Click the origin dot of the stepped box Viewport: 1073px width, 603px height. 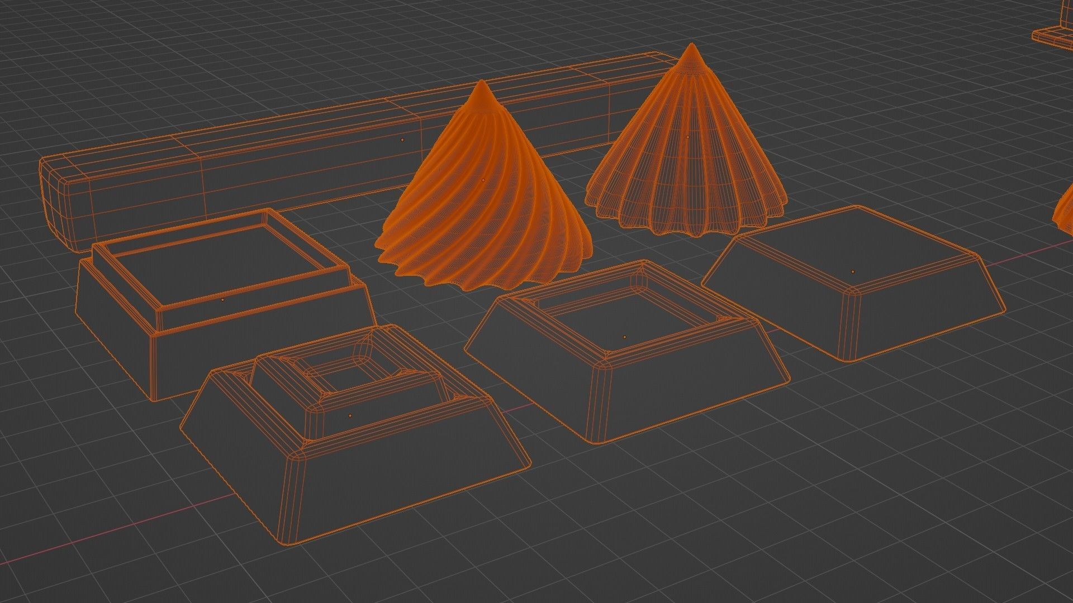(x=222, y=300)
